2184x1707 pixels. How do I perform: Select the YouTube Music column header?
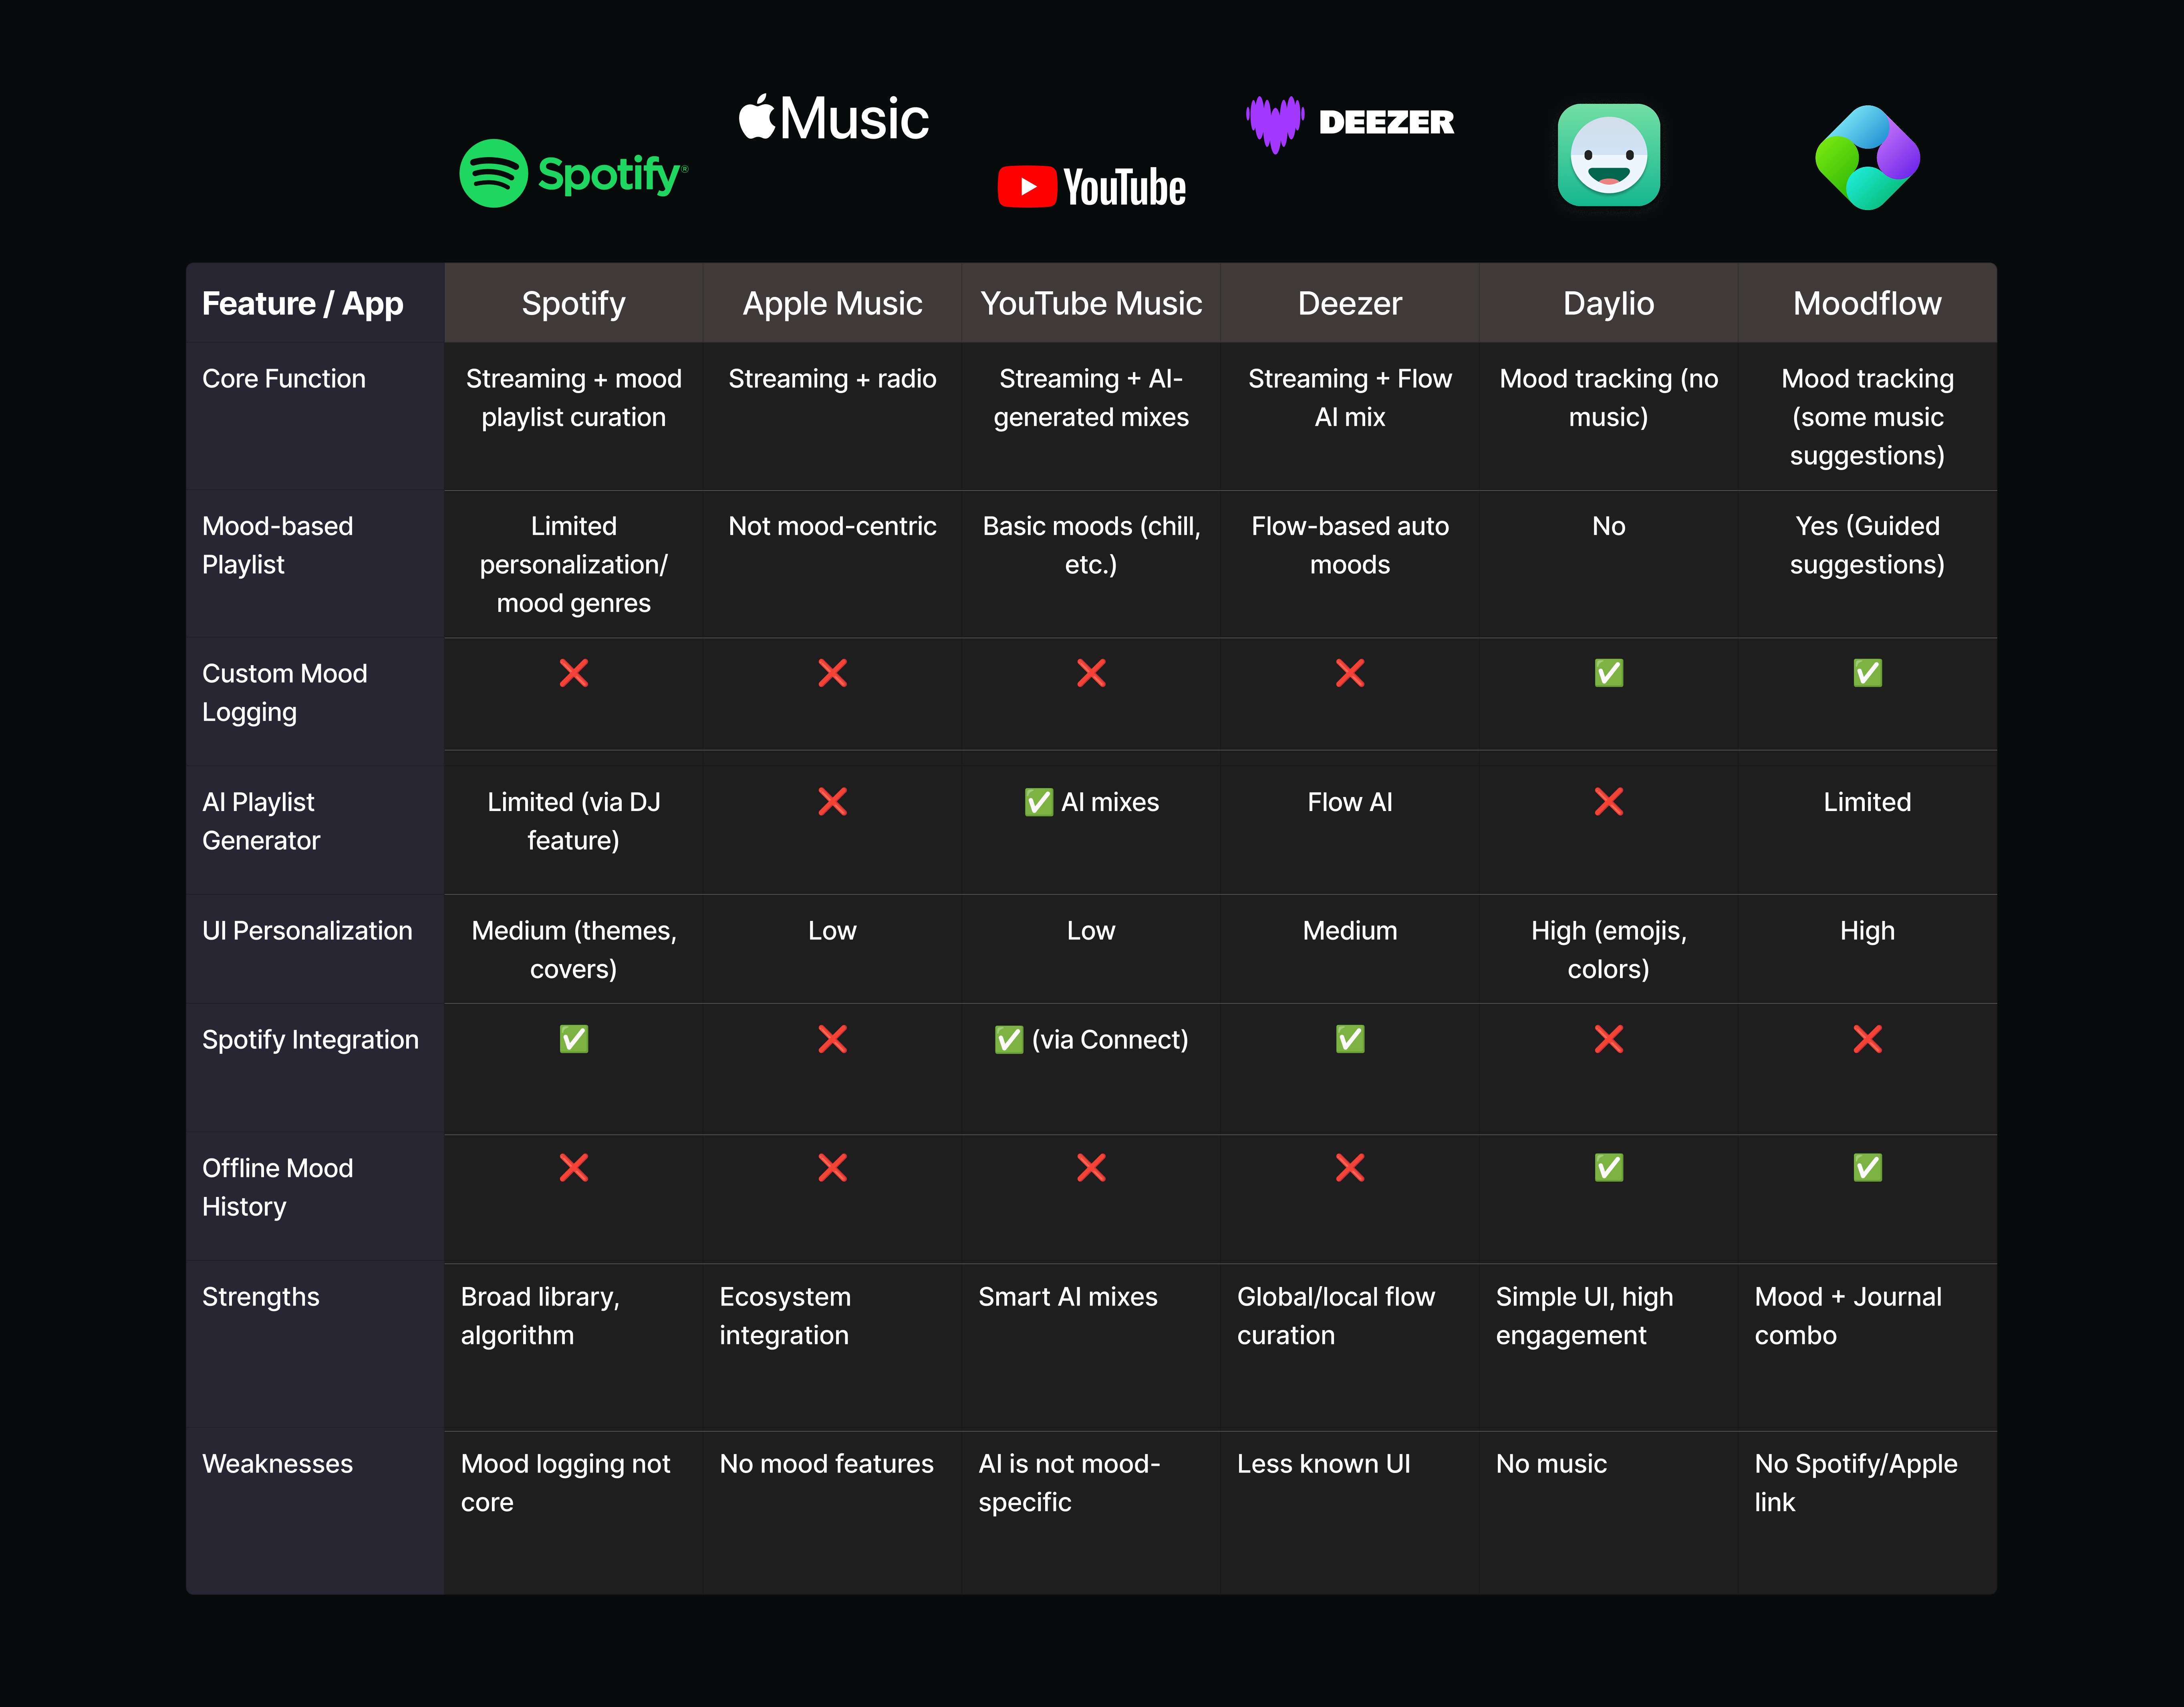tap(1091, 303)
